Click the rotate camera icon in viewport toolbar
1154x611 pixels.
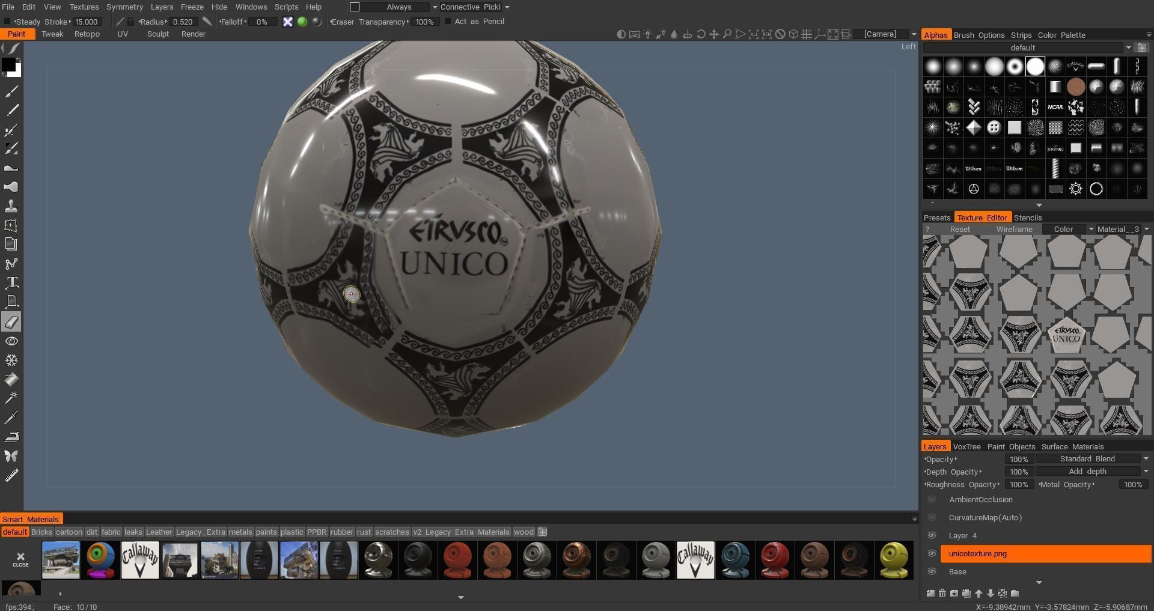[701, 34]
